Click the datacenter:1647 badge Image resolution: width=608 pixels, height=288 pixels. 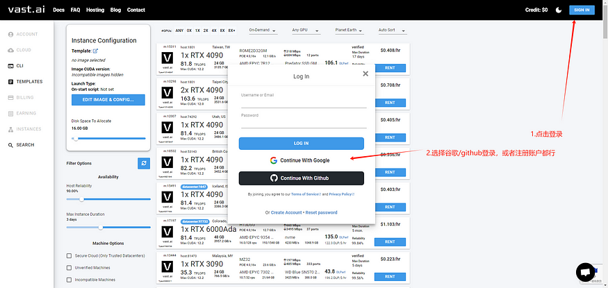194,187
